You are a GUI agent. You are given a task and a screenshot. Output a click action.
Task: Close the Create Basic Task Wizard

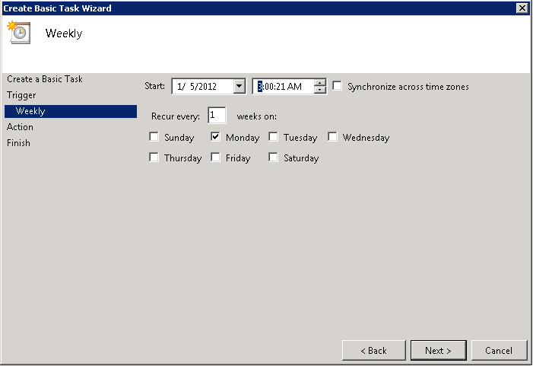[x=522, y=8]
